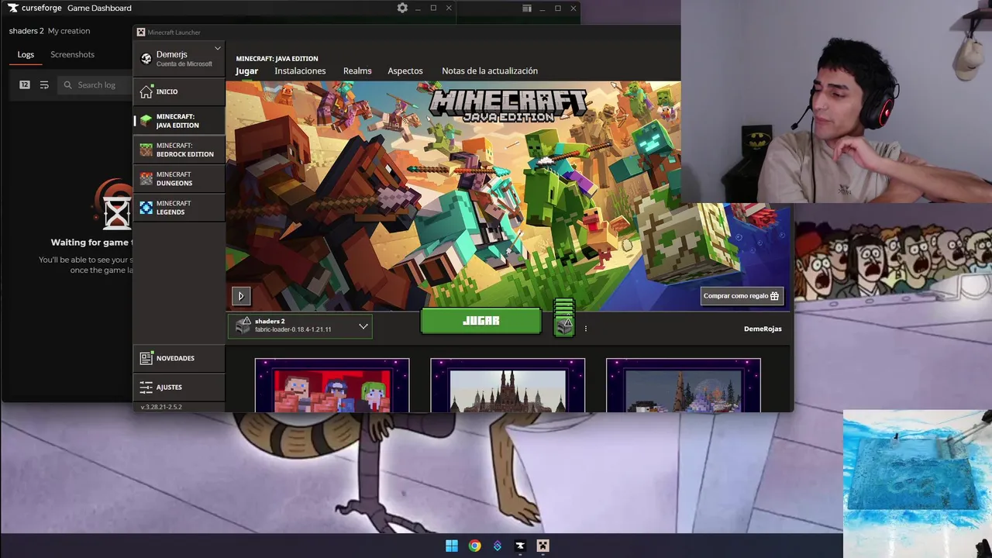Click the 'MINECRAFT: JAVA EDITION' heading above tabs
Viewport: 992px width, 558px height.
(x=277, y=59)
